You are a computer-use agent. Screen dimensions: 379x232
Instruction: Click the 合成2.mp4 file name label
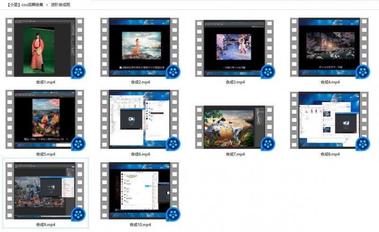[140, 82]
